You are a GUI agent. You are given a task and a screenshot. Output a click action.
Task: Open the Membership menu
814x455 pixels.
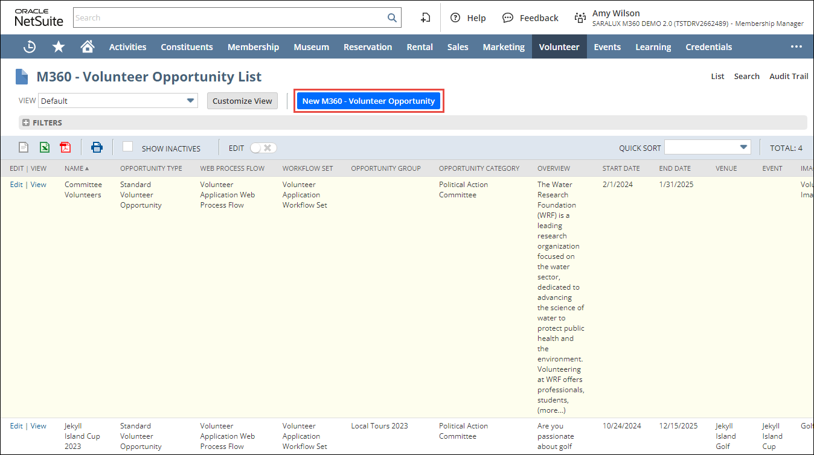253,46
